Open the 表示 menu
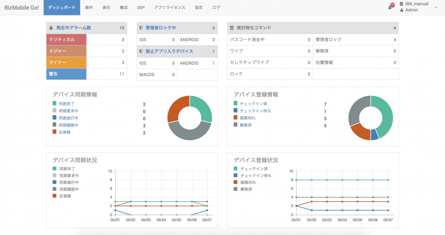 point(106,8)
